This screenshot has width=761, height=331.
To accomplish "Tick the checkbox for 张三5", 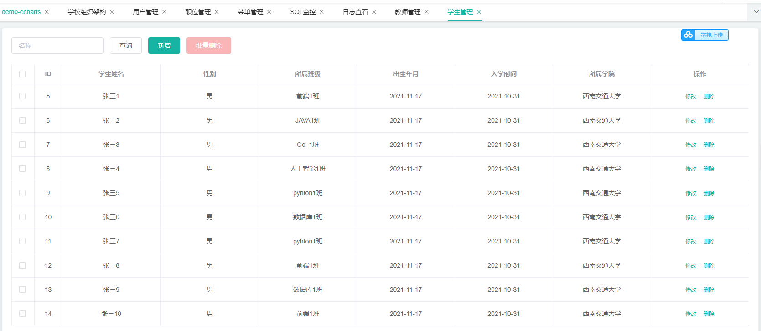I will 22,193.
